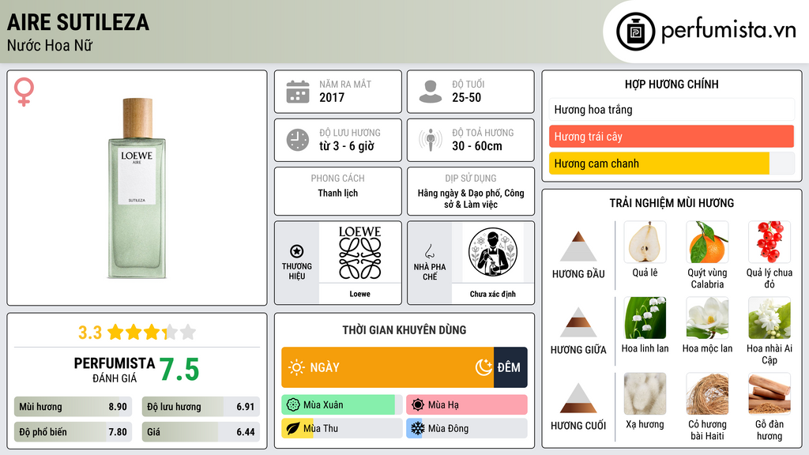Click the star badge icon above Thương hiệu
809x455 pixels.
(297, 251)
